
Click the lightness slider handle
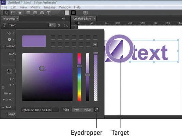pos(88,75)
